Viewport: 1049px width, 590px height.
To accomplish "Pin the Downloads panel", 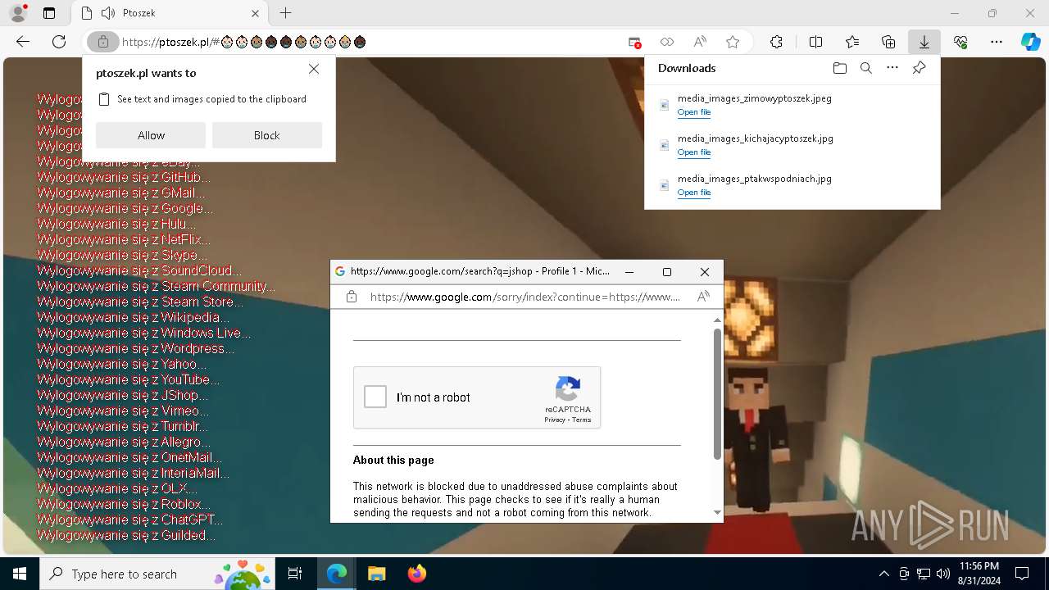I will click(x=920, y=68).
